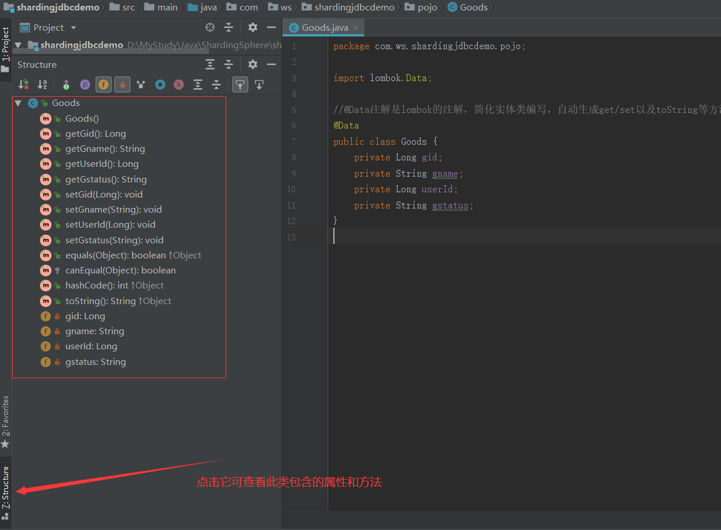This screenshot has height=530, width=721.
Task: Collapse the Goods class node
Action: [18, 103]
